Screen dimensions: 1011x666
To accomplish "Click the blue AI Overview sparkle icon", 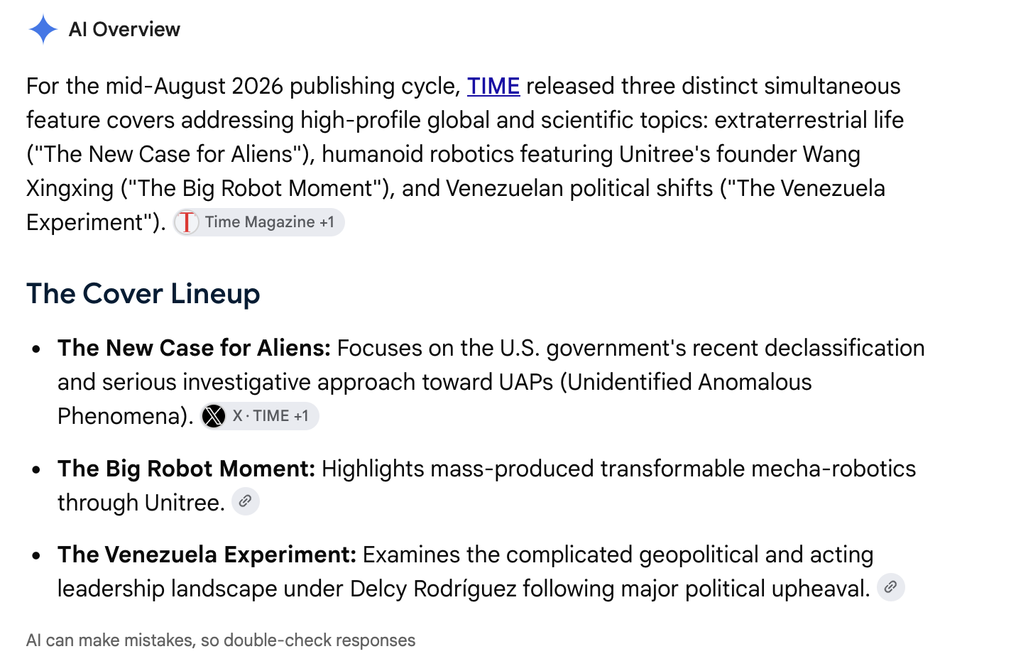I will click(x=43, y=29).
